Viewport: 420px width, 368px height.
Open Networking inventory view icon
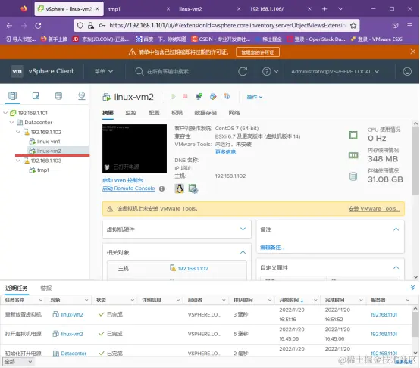81,95
